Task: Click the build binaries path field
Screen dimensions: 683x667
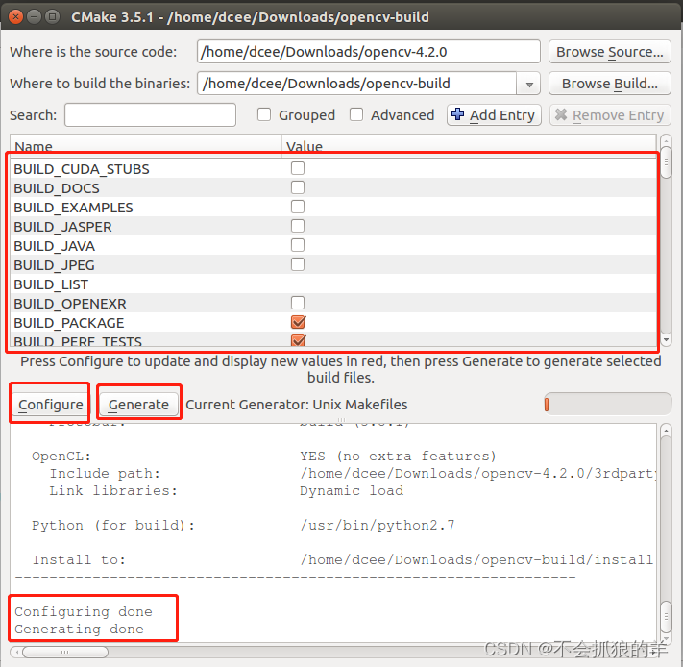Action: (356, 84)
